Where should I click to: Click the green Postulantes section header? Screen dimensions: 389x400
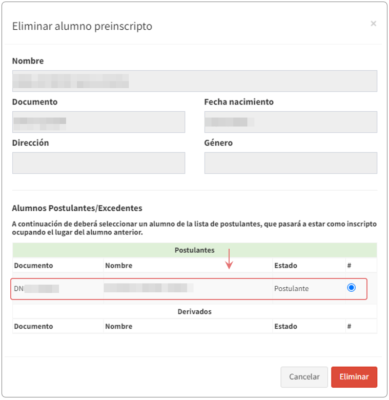coord(194,250)
